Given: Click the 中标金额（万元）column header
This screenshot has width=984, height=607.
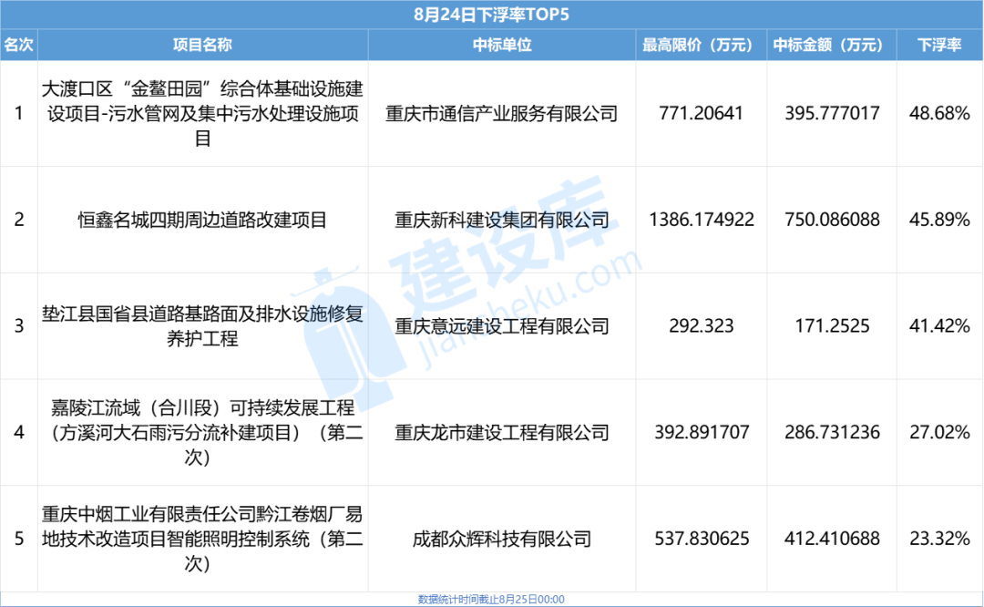Looking at the screenshot, I should 831,43.
